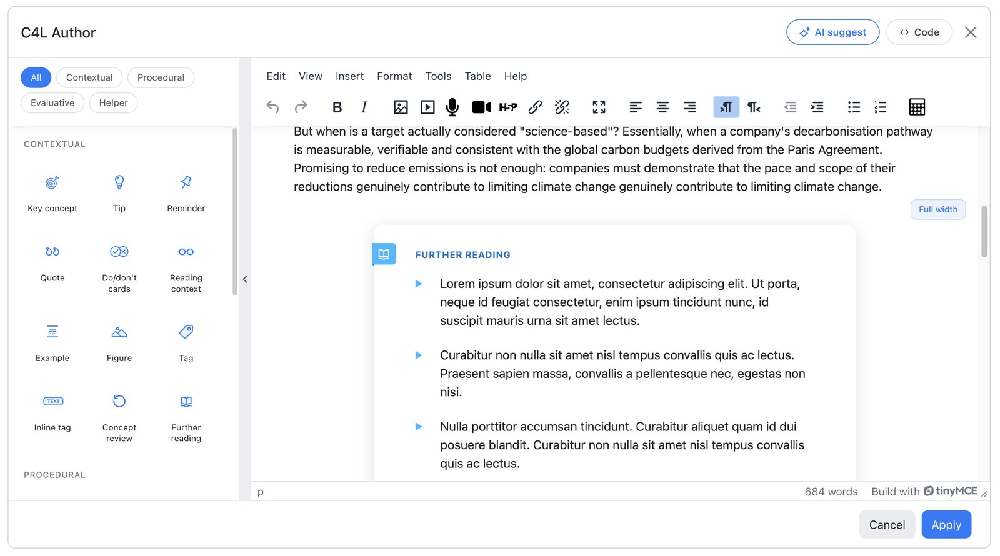This screenshot has height=556, width=1000.
Task: Open the insert image tool
Action: 401,107
